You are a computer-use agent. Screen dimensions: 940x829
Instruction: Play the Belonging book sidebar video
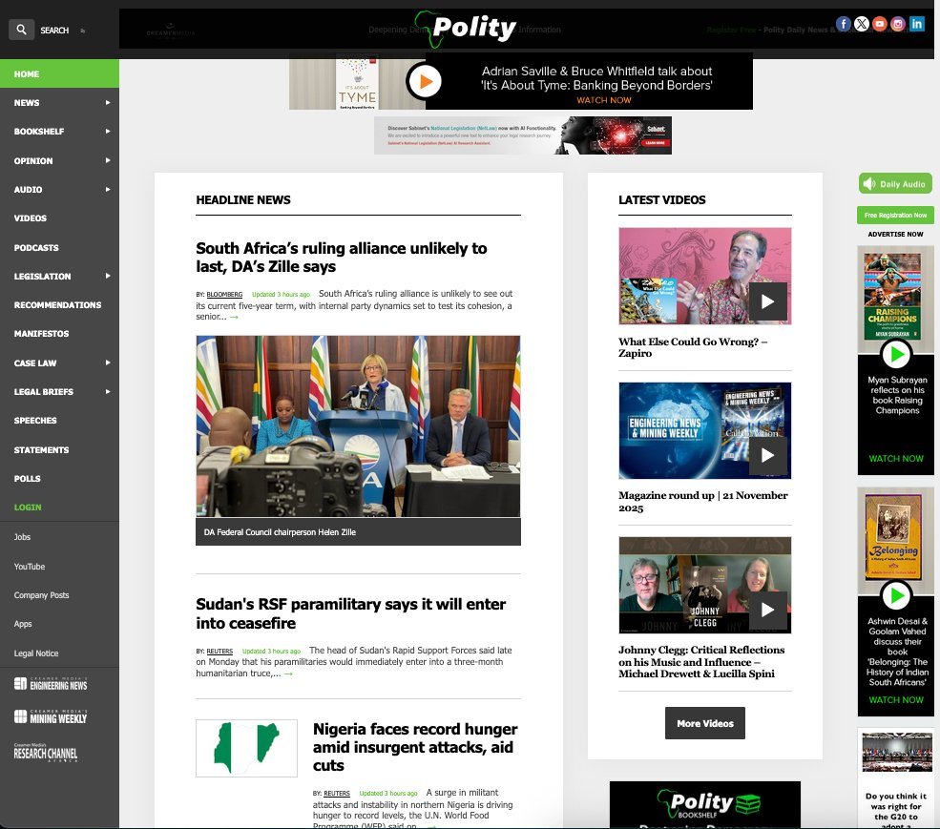click(x=896, y=596)
